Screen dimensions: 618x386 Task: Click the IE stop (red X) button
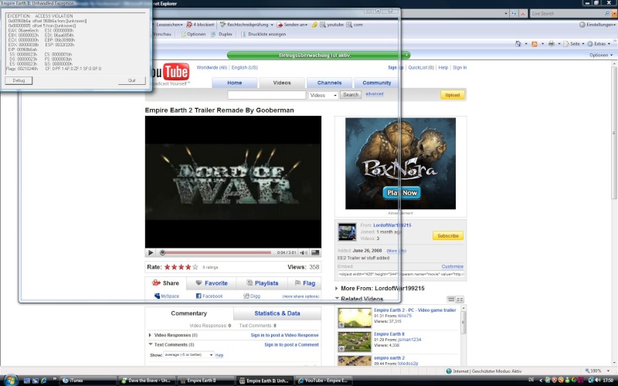point(523,13)
